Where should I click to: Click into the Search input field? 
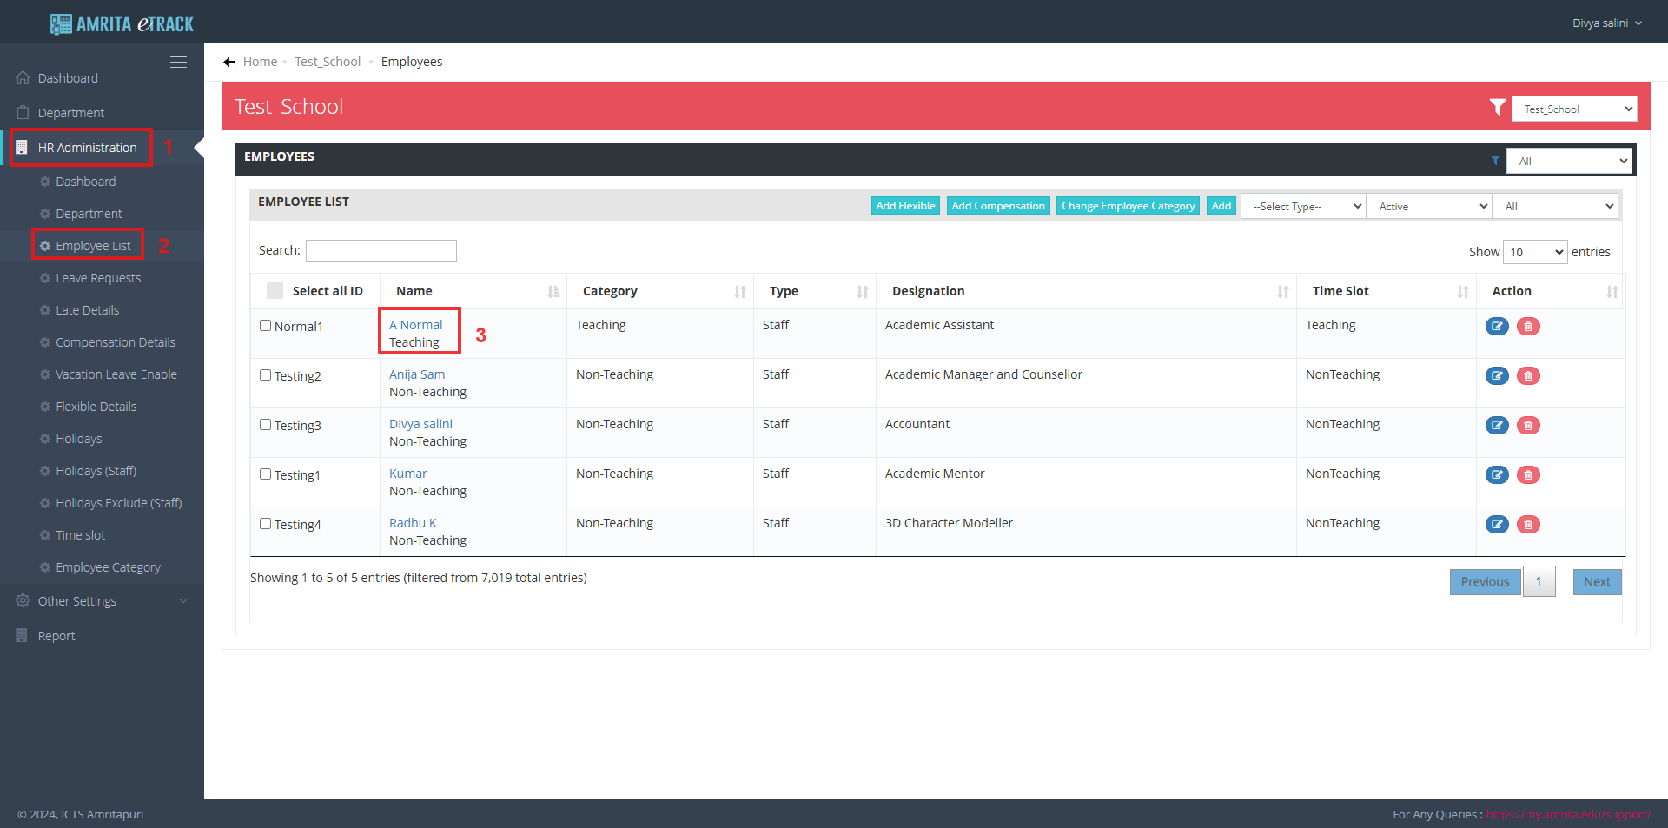click(x=381, y=251)
